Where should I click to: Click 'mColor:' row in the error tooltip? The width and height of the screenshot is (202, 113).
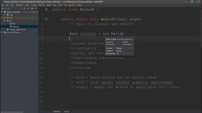(x=119, y=48)
